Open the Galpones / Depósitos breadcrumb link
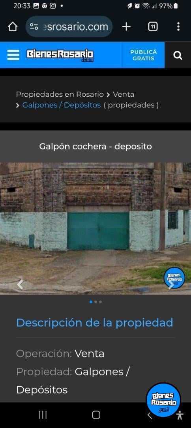The height and width of the screenshot is (428, 191). pyautogui.click(x=62, y=105)
